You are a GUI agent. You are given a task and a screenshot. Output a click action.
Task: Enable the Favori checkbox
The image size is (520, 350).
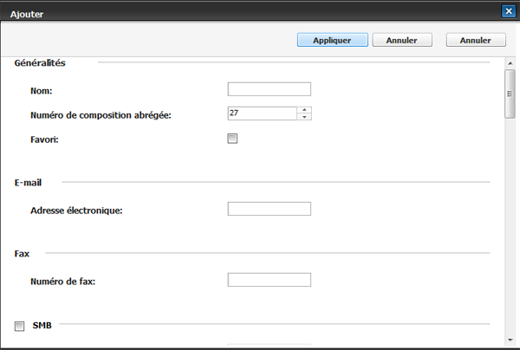(x=232, y=139)
